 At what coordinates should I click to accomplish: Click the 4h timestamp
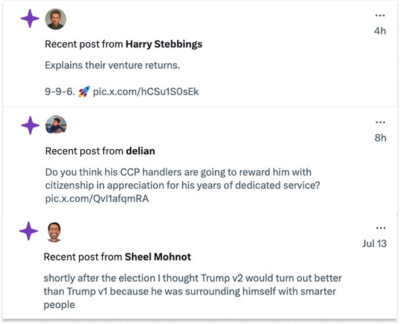[x=380, y=31]
